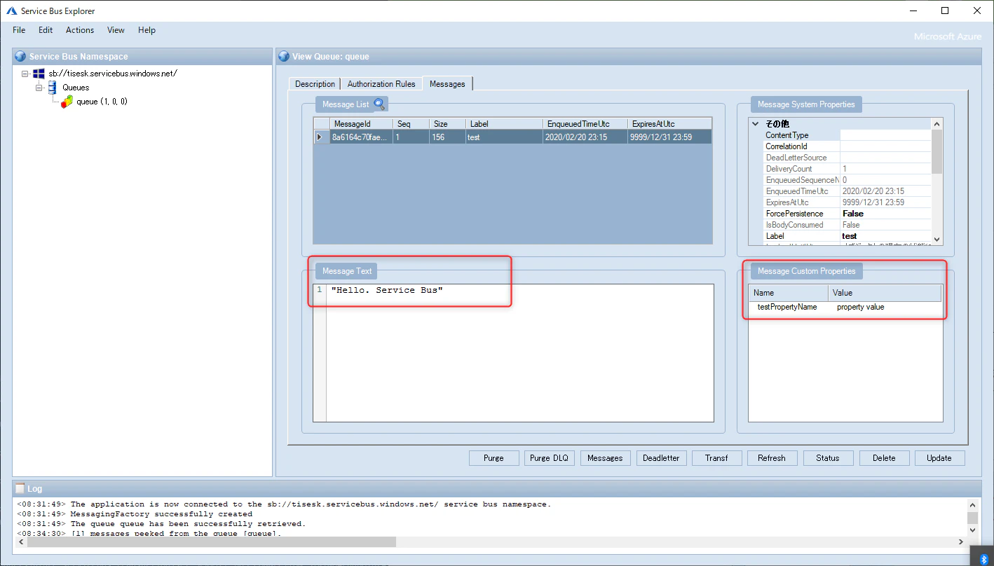This screenshot has height=566, width=994.
Task: Click the Name header in Custom Properties
Action: [789, 293]
